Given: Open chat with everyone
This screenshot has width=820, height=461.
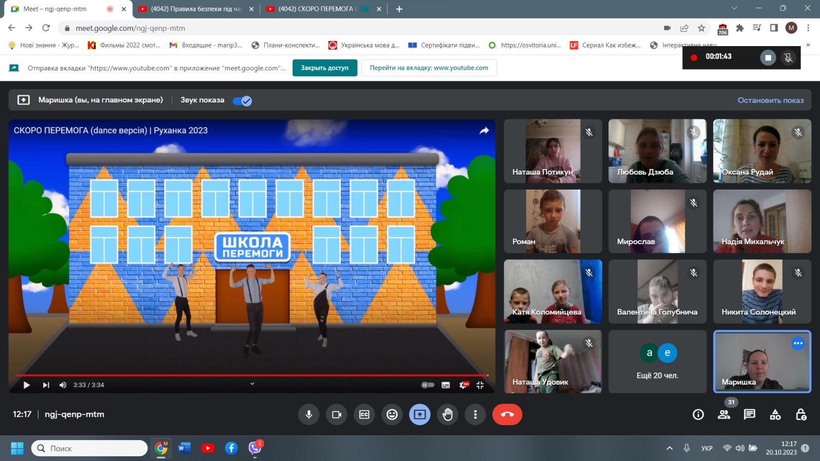Looking at the screenshot, I should coord(749,414).
